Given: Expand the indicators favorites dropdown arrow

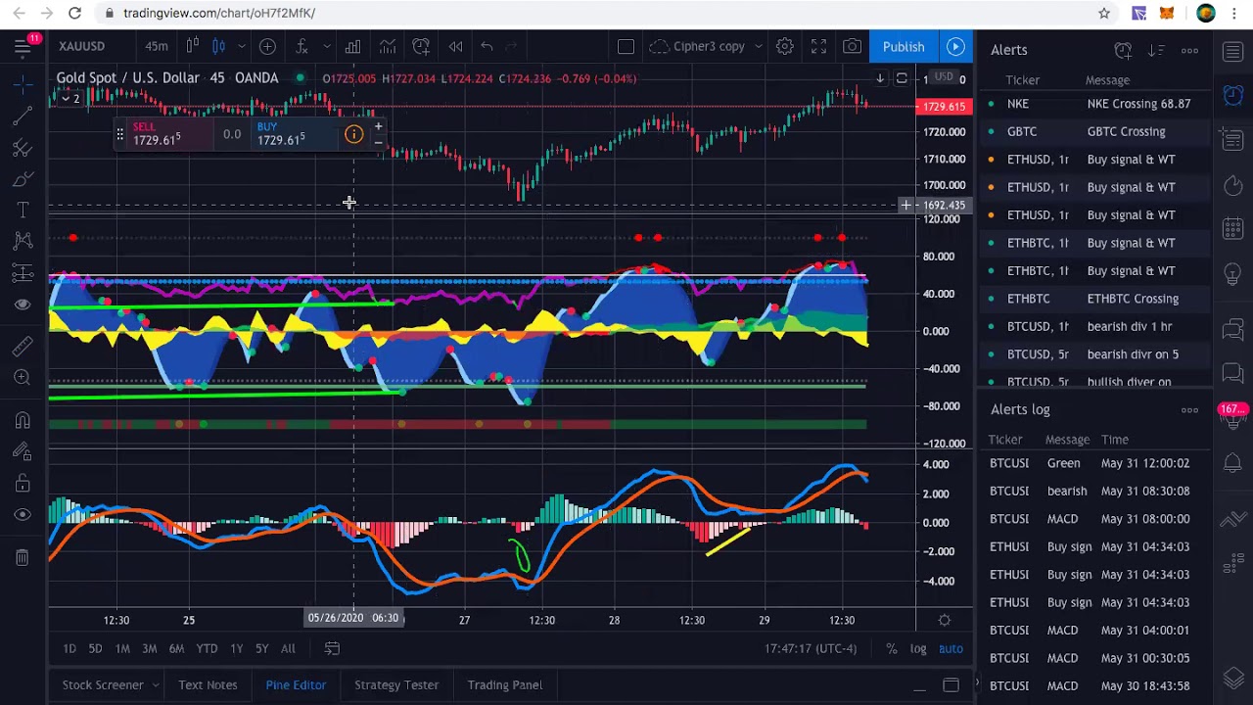Looking at the screenshot, I should pos(326,46).
